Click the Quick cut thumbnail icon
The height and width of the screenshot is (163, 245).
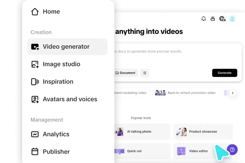(x=119, y=151)
